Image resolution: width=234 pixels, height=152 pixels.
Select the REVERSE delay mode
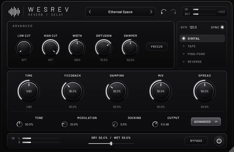tap(202, 62)
